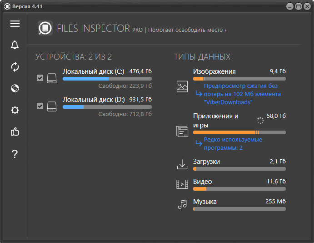Click the arrow icon beside rarely used programs

(199, 143)
